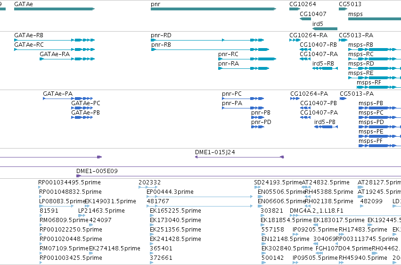
Task: Click EST label RP001034495.5prime
Action: (70, 182)
